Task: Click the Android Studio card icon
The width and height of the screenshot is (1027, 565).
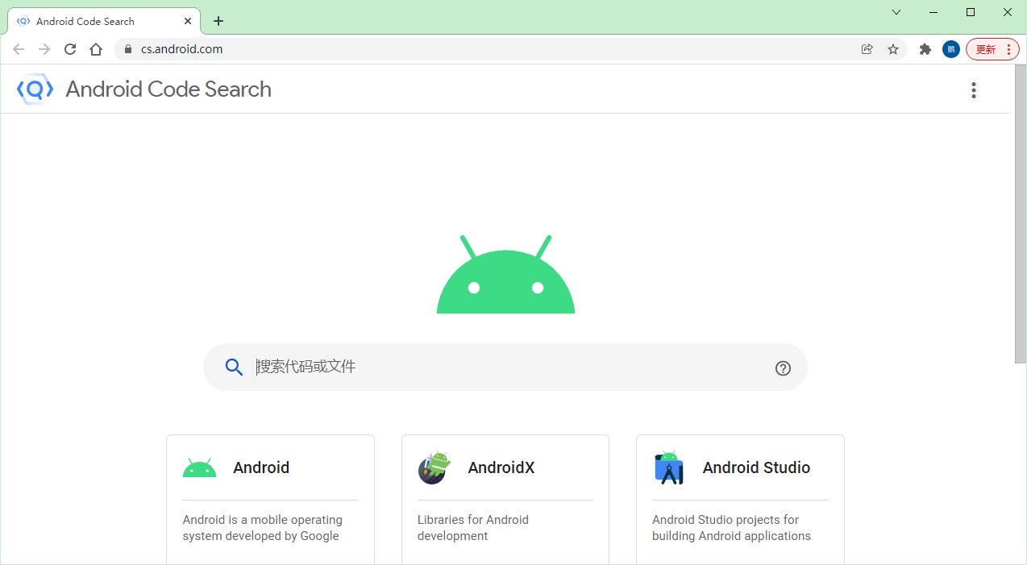Action: [x=669, y=467]
